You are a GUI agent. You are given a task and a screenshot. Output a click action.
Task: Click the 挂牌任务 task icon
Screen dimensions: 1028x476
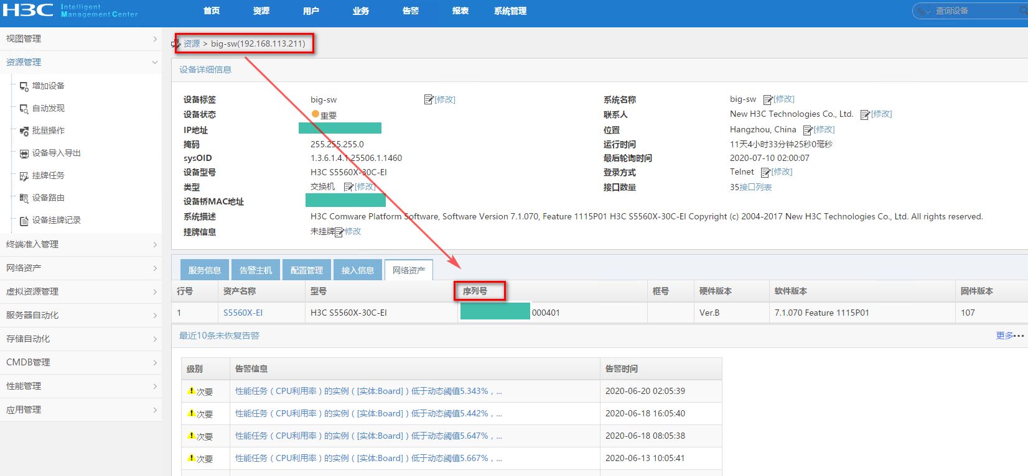24,176
